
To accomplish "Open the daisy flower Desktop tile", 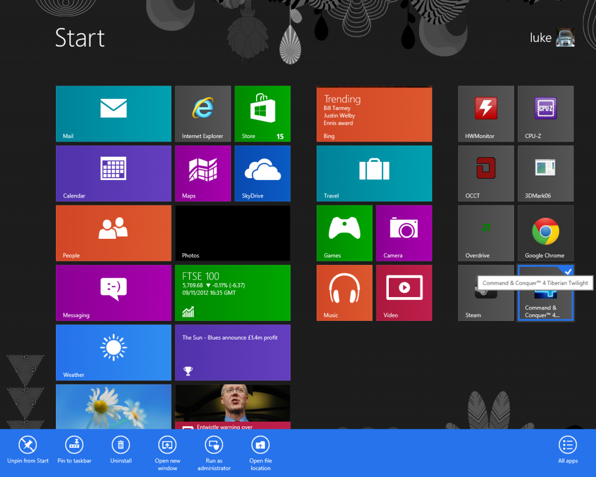I will tap(113, 407).
